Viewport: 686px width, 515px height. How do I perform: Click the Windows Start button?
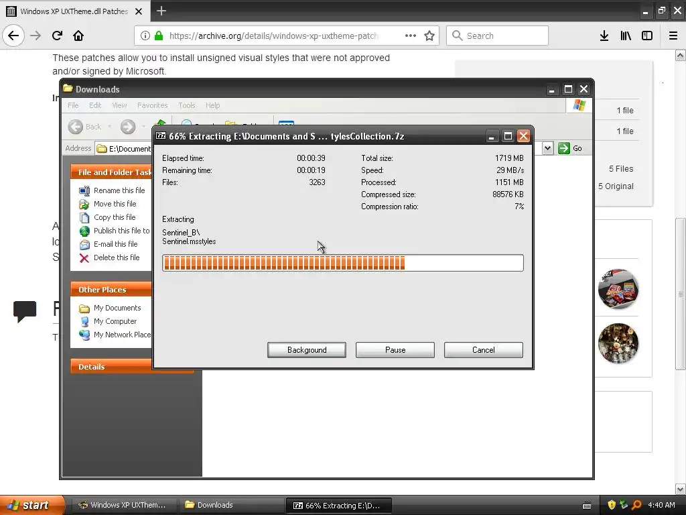point(31,505)
